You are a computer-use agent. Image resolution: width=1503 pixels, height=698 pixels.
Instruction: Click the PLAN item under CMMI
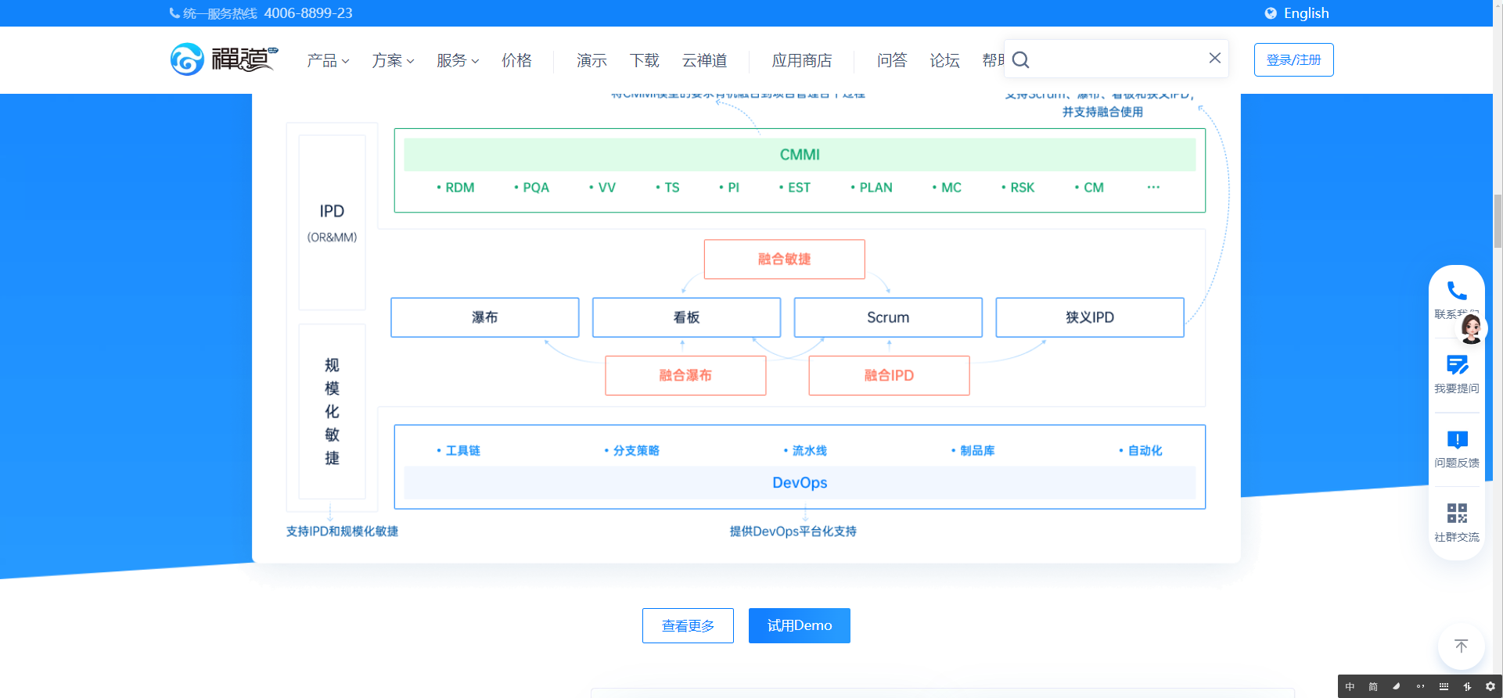click(x=872, y=188)
